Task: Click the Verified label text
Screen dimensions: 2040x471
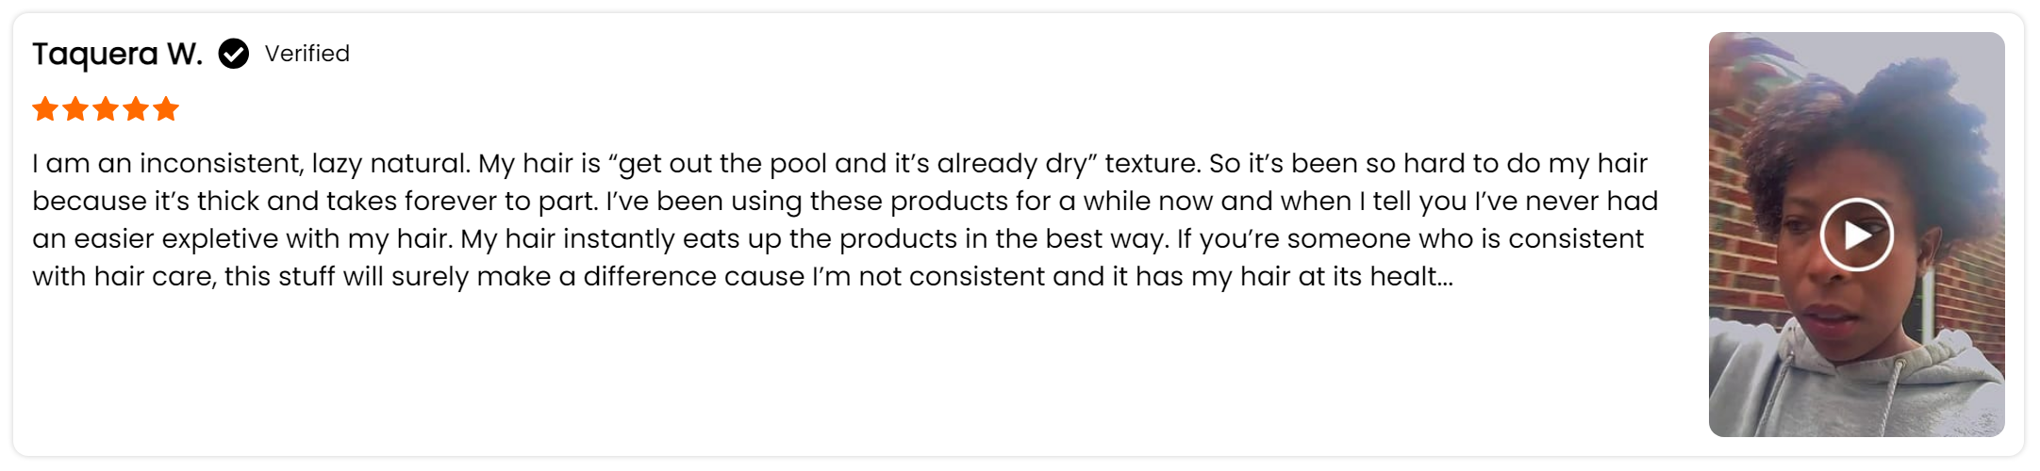Action: [307, 54]
